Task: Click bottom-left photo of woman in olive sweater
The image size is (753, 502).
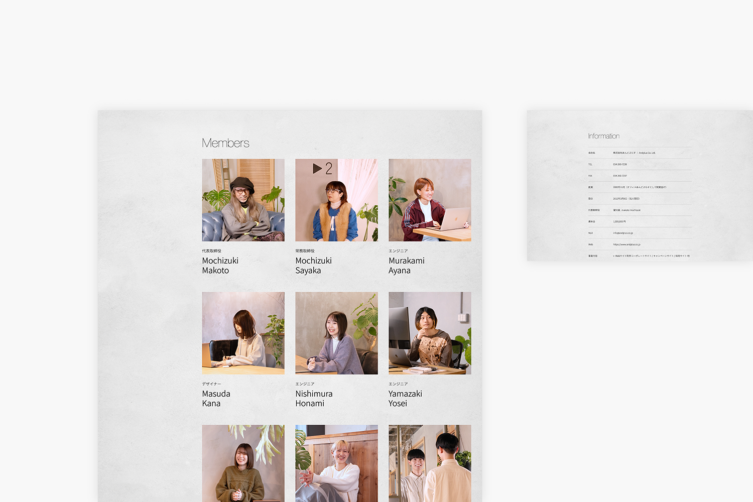Action: click(x=243, y=463)
